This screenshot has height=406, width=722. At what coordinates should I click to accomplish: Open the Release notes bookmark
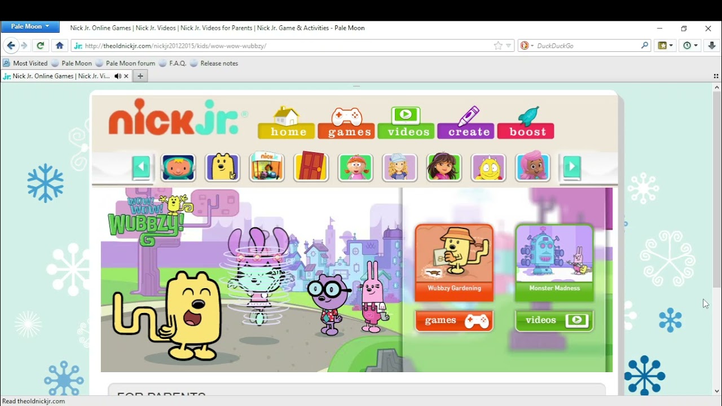coord(214,63)
